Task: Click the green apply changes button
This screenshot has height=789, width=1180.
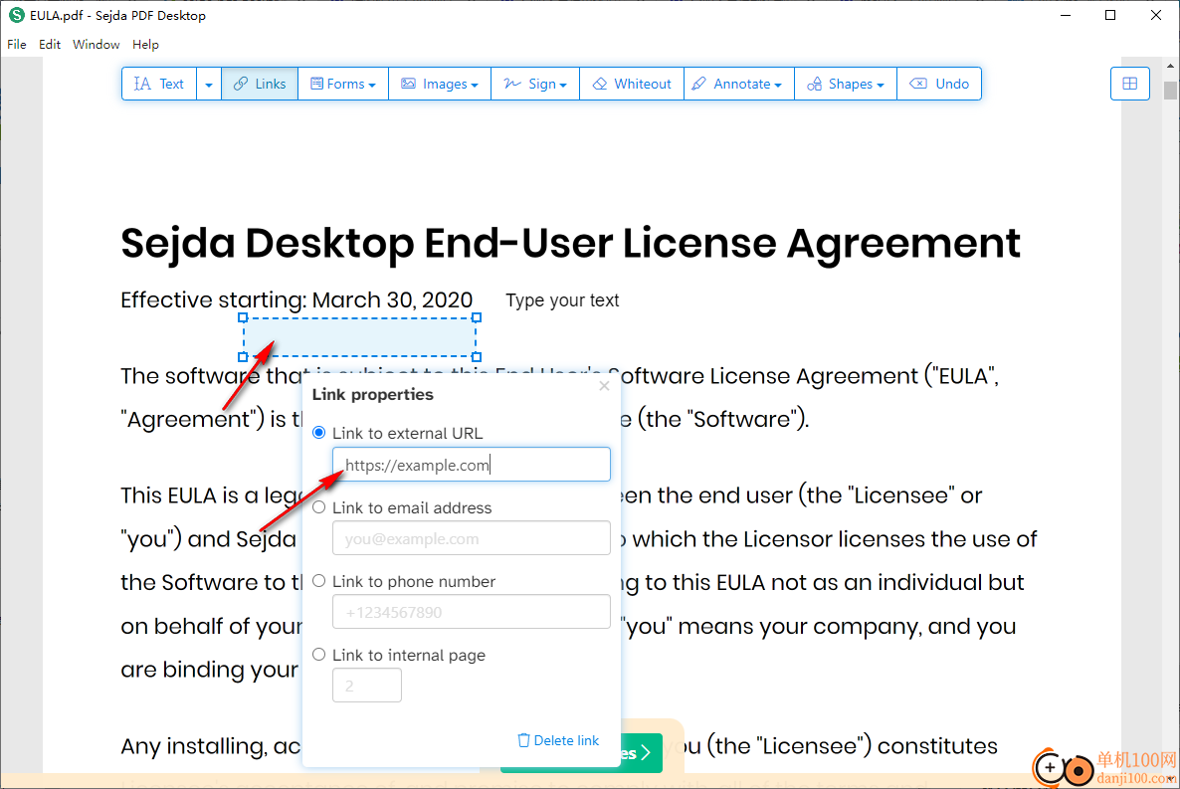Action: pos(641,753)
